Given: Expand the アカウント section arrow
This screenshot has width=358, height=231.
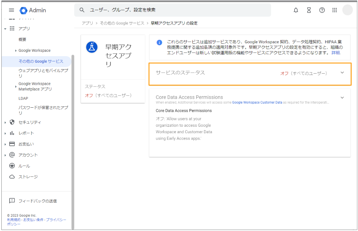Looking at the screenshot, I should 5,155.
